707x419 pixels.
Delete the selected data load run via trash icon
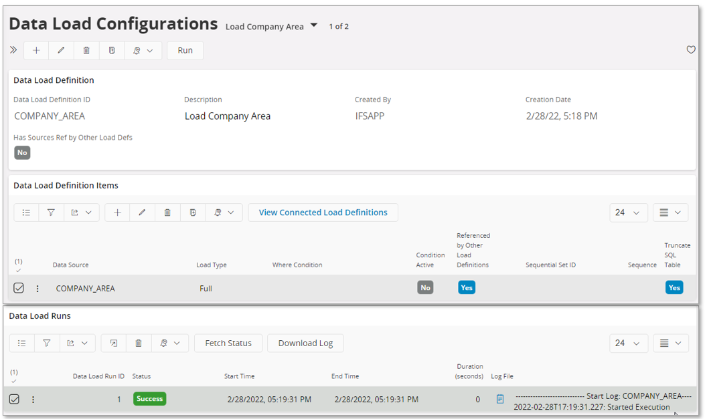point(139,343)
